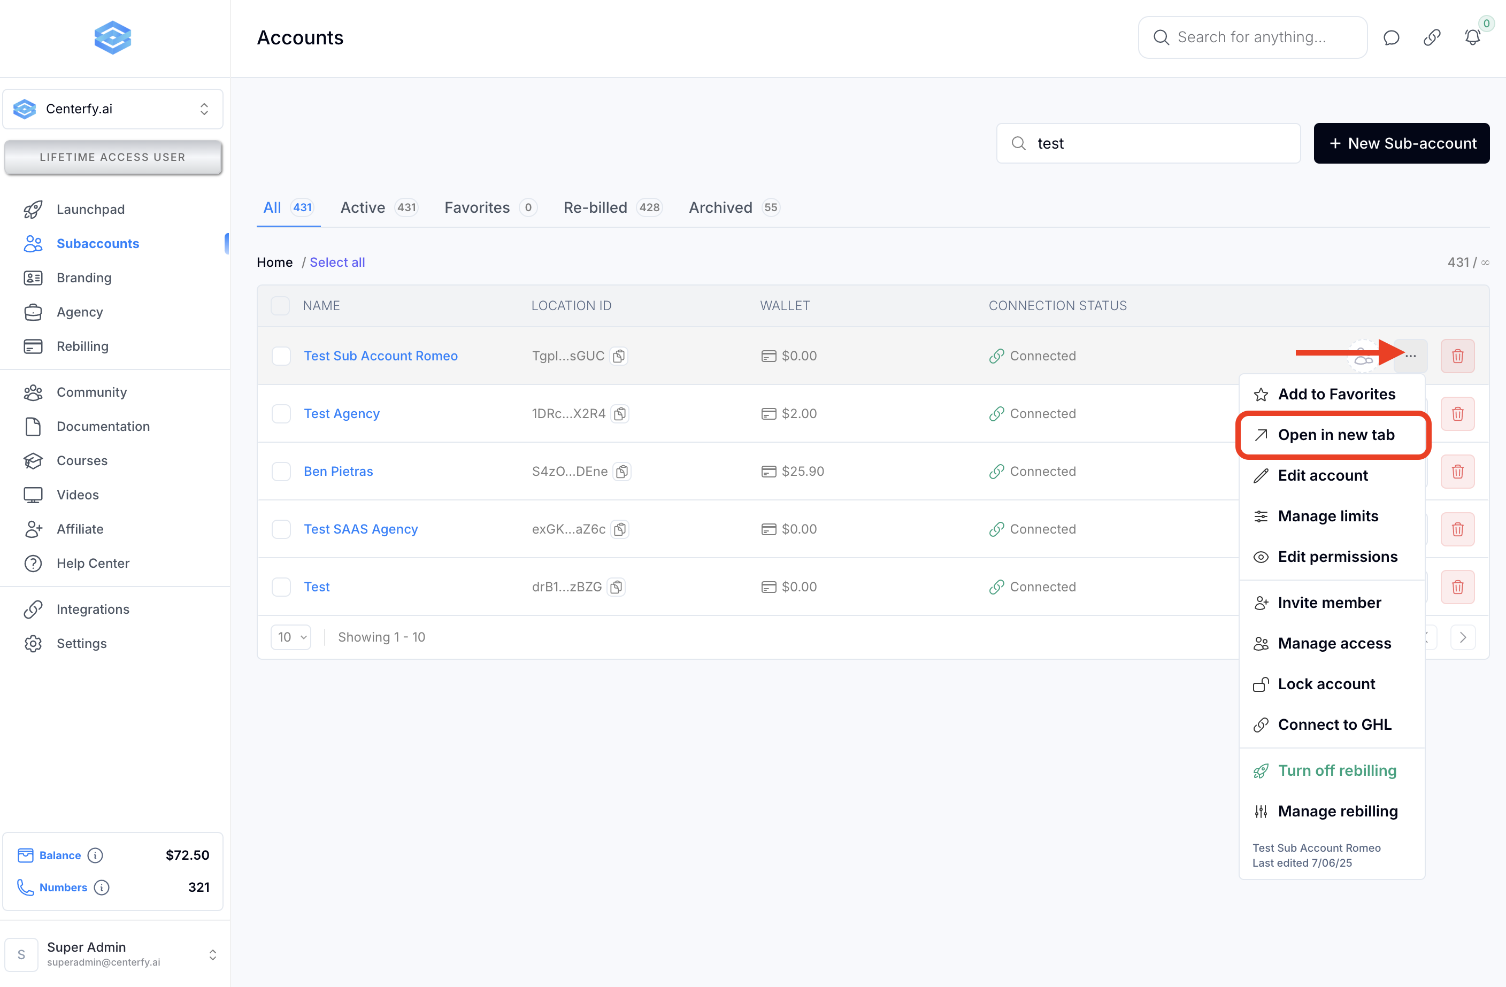1506x987 pixels.
Task: Choose Open in new tab menu item
Action: pyautogui.click(x=1335, y=435)
